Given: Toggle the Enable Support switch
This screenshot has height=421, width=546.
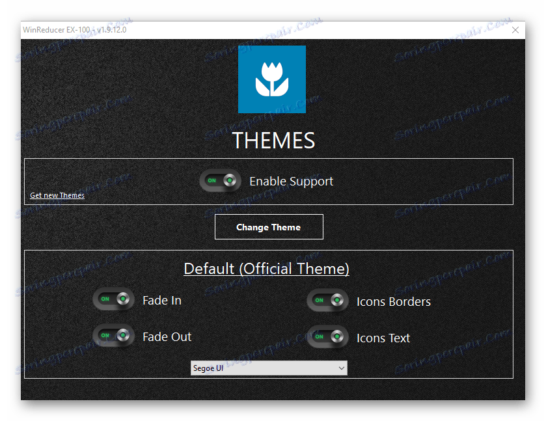Looking at the screenshot, I should 221,181.
